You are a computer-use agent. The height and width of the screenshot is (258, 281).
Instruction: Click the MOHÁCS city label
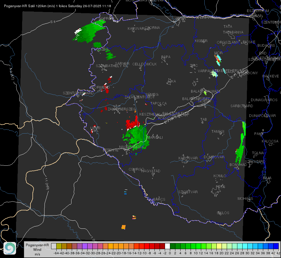(x=245, y=199)
